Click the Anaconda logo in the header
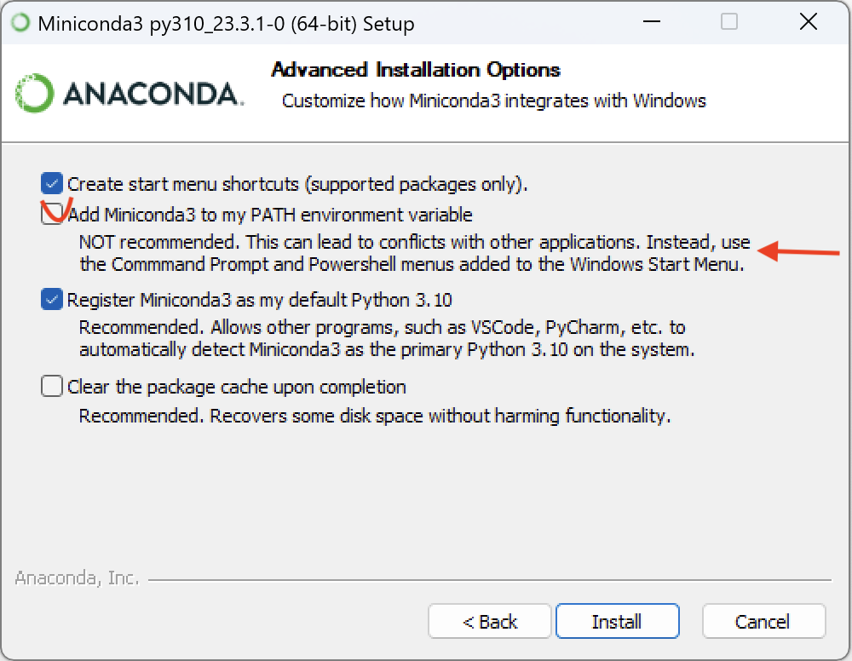Viewport: 852px width, 661px height. (130, 94)
